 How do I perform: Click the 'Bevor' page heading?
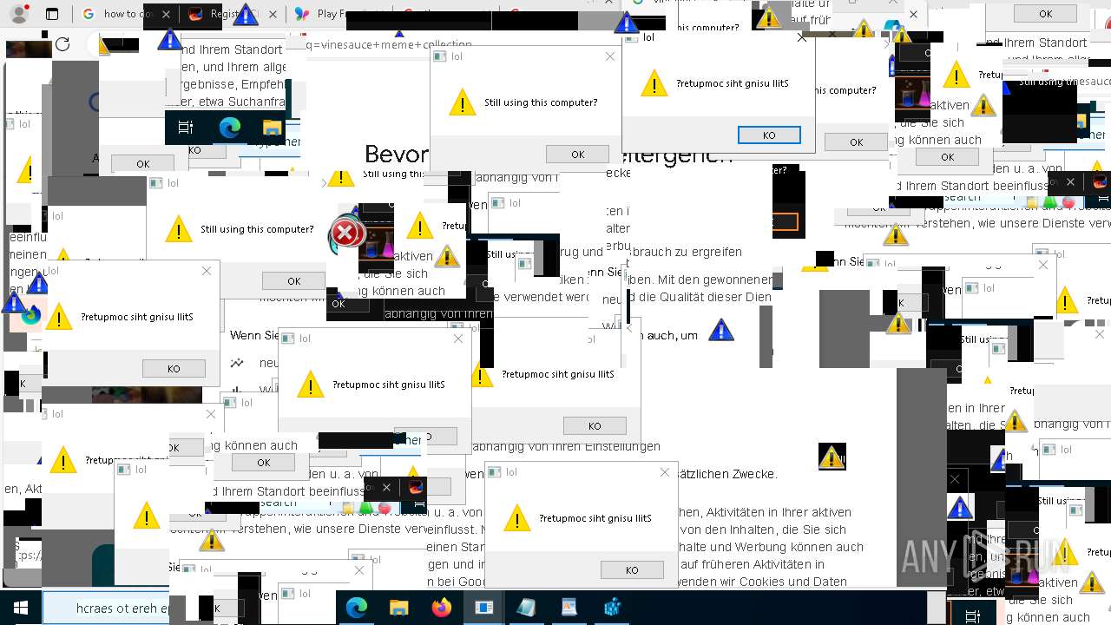(397, 155)
